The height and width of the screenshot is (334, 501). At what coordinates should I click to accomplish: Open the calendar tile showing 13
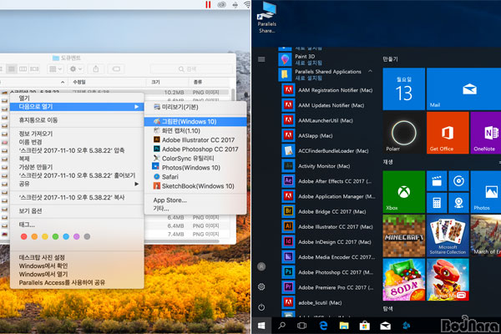point(404,89)
